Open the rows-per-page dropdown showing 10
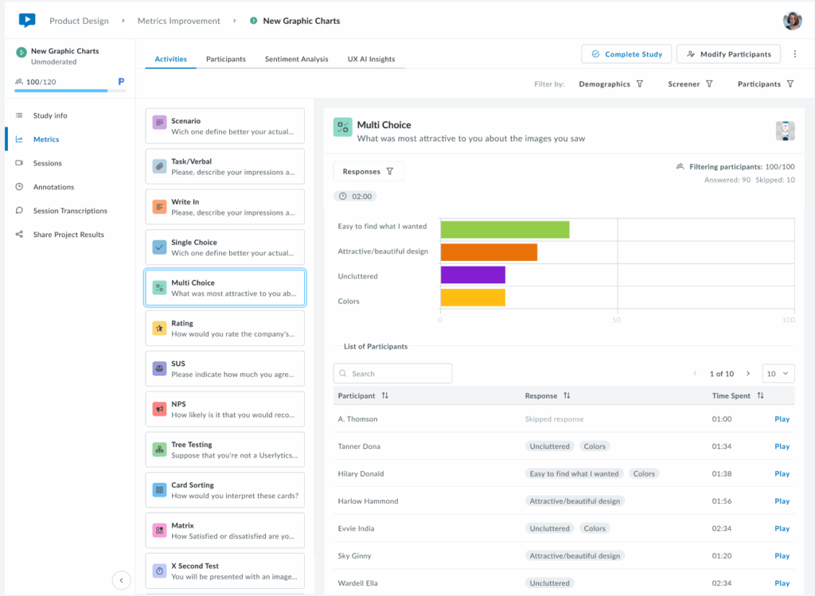Image resolution: width=815 pixels, height=596 pixels. (778, 372)
